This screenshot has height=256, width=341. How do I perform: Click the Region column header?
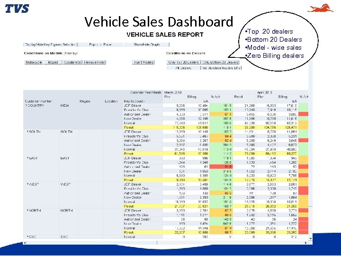(x=85, y=101)
